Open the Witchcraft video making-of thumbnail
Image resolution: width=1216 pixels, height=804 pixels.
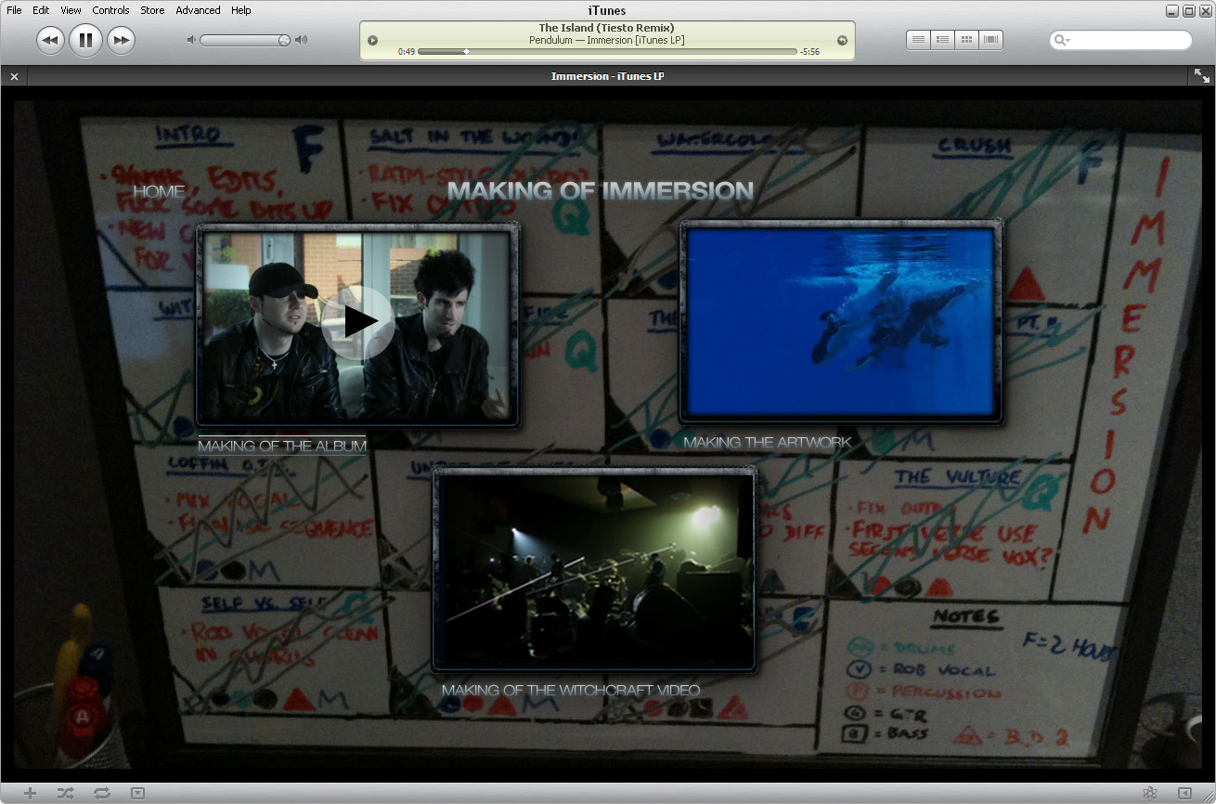click(x=594, y=569)
